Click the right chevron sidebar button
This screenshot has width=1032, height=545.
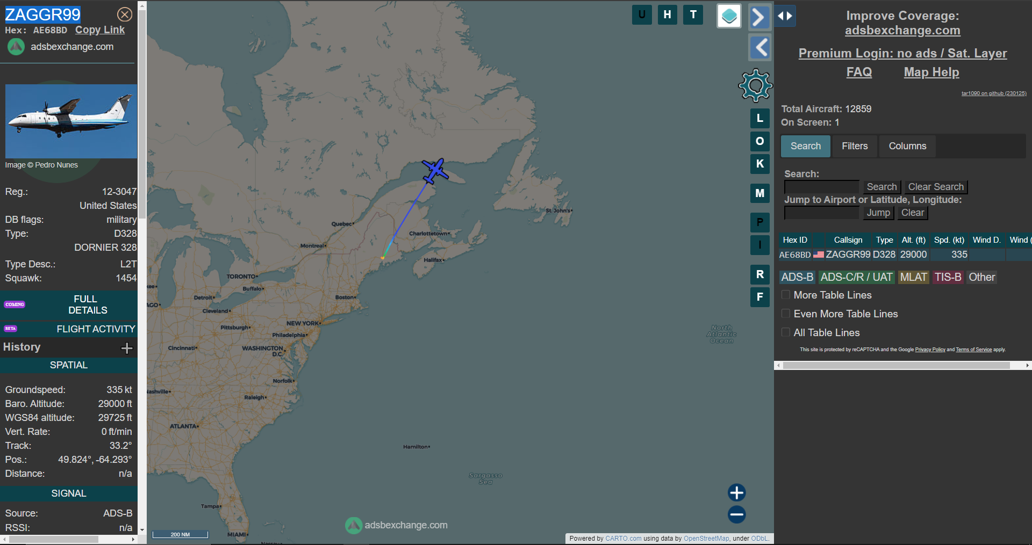(x=759, y=17)
